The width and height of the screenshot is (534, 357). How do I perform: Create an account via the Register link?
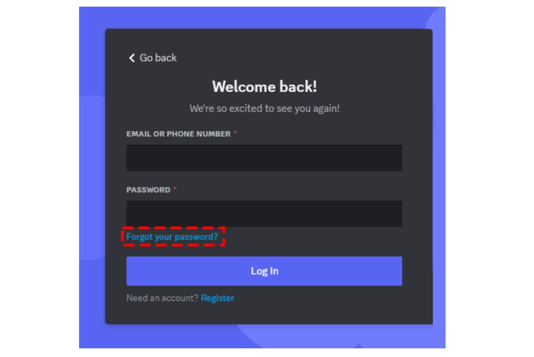217,298
